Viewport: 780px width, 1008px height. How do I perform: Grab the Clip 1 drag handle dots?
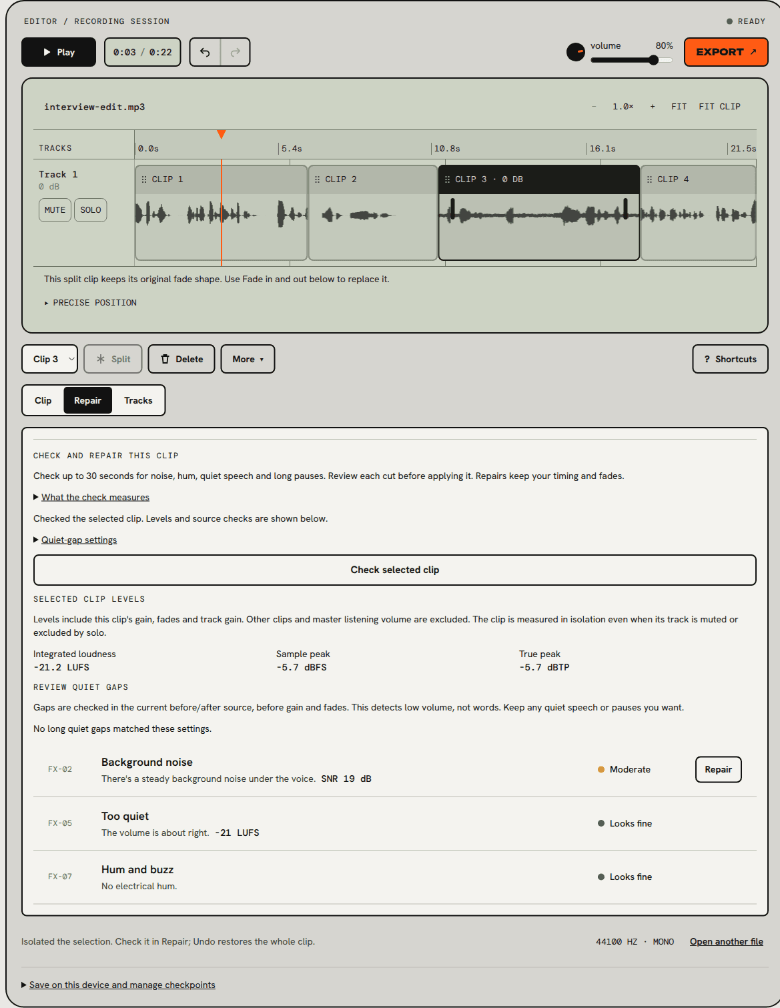tap(144, 179)
